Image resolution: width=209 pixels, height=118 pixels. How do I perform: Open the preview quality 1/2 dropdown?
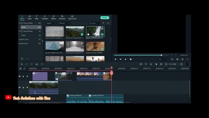[x=163, y=59]
